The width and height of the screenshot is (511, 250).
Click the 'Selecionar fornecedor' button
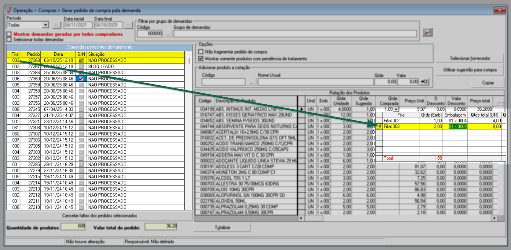pos(470,58)
